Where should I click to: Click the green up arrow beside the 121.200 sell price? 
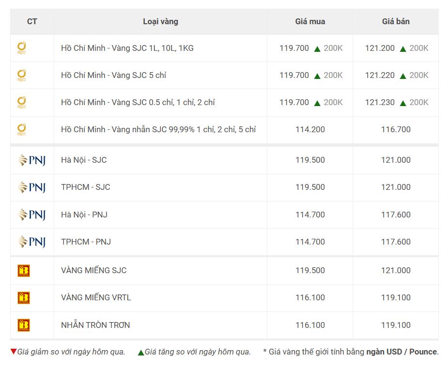click(403, 49)
